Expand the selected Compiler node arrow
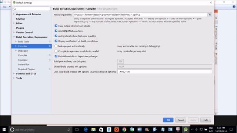Image resolution: width=237 pixels, height=133 pixels. (16, 46)
